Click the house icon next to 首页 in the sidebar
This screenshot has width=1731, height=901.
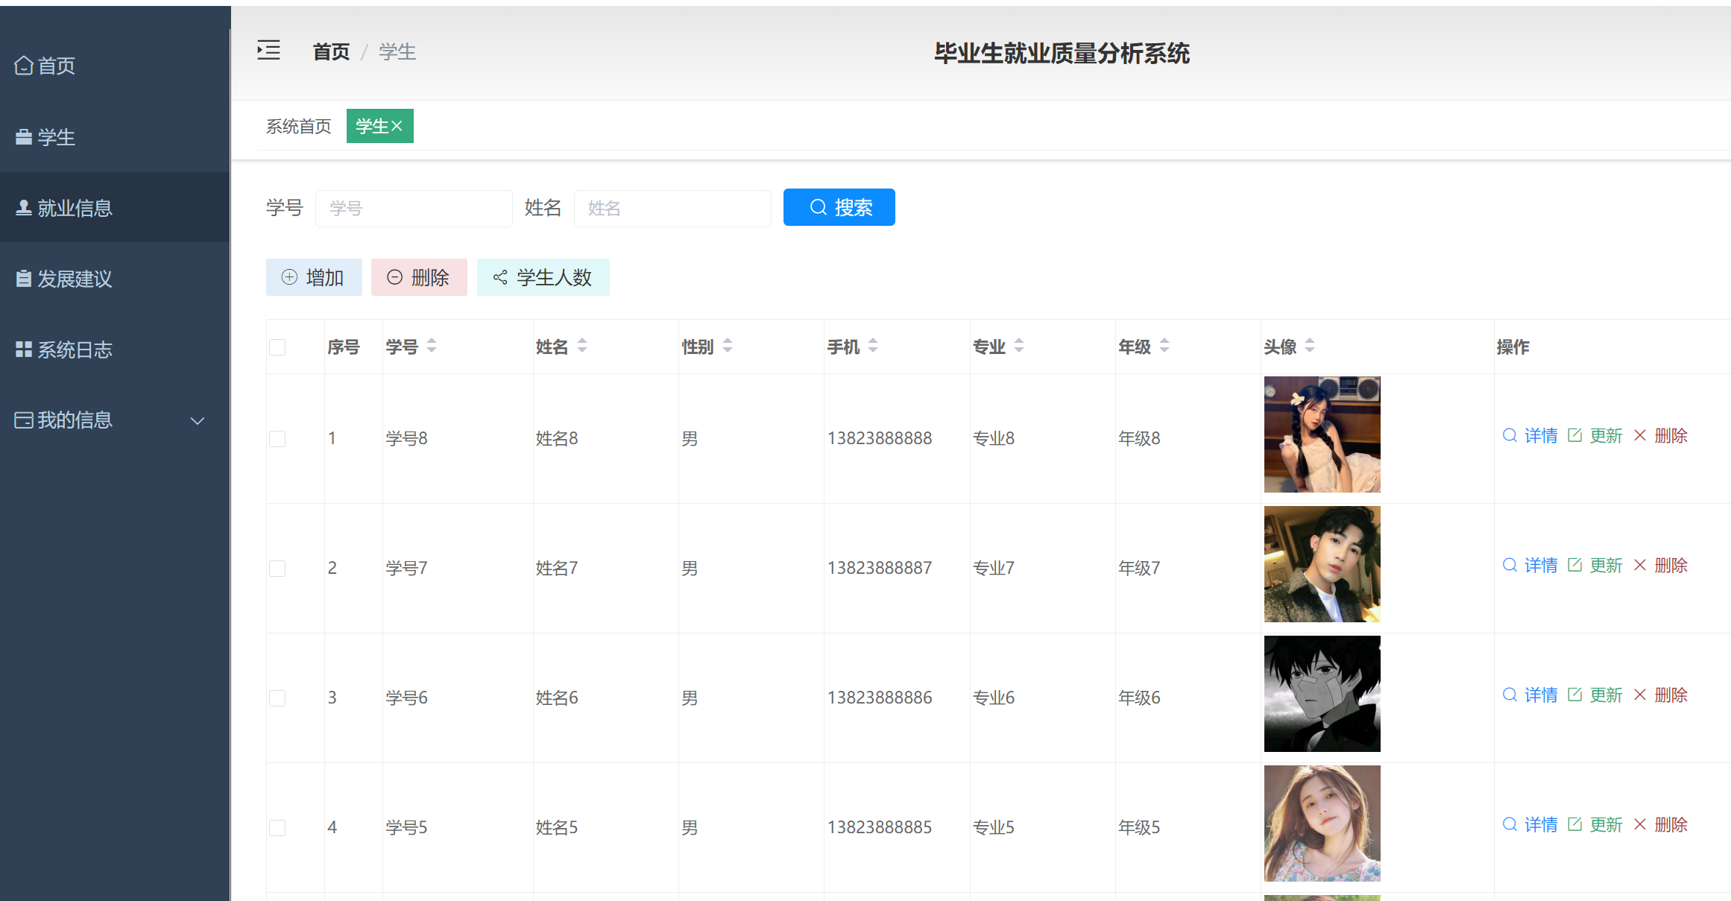(x=24, y=66)
